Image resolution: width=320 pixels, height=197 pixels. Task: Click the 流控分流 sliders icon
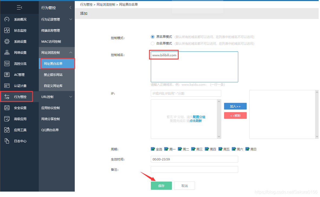click(x=7, y=63)
